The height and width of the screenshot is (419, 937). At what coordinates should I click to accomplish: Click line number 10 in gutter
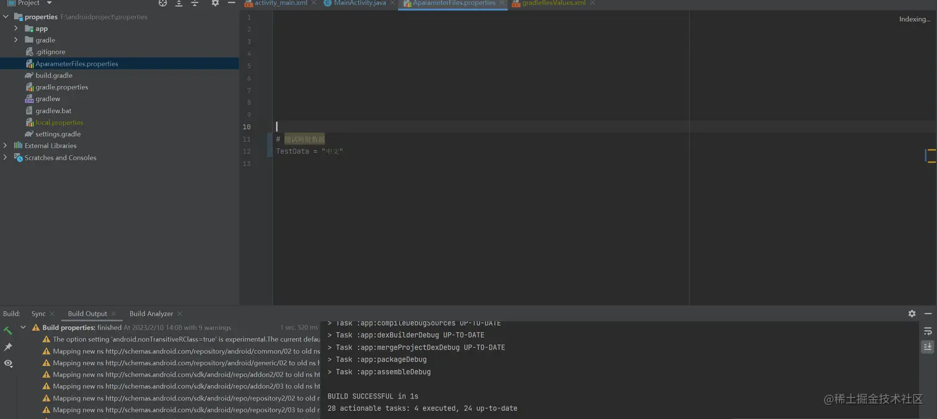tap(247, 127)
